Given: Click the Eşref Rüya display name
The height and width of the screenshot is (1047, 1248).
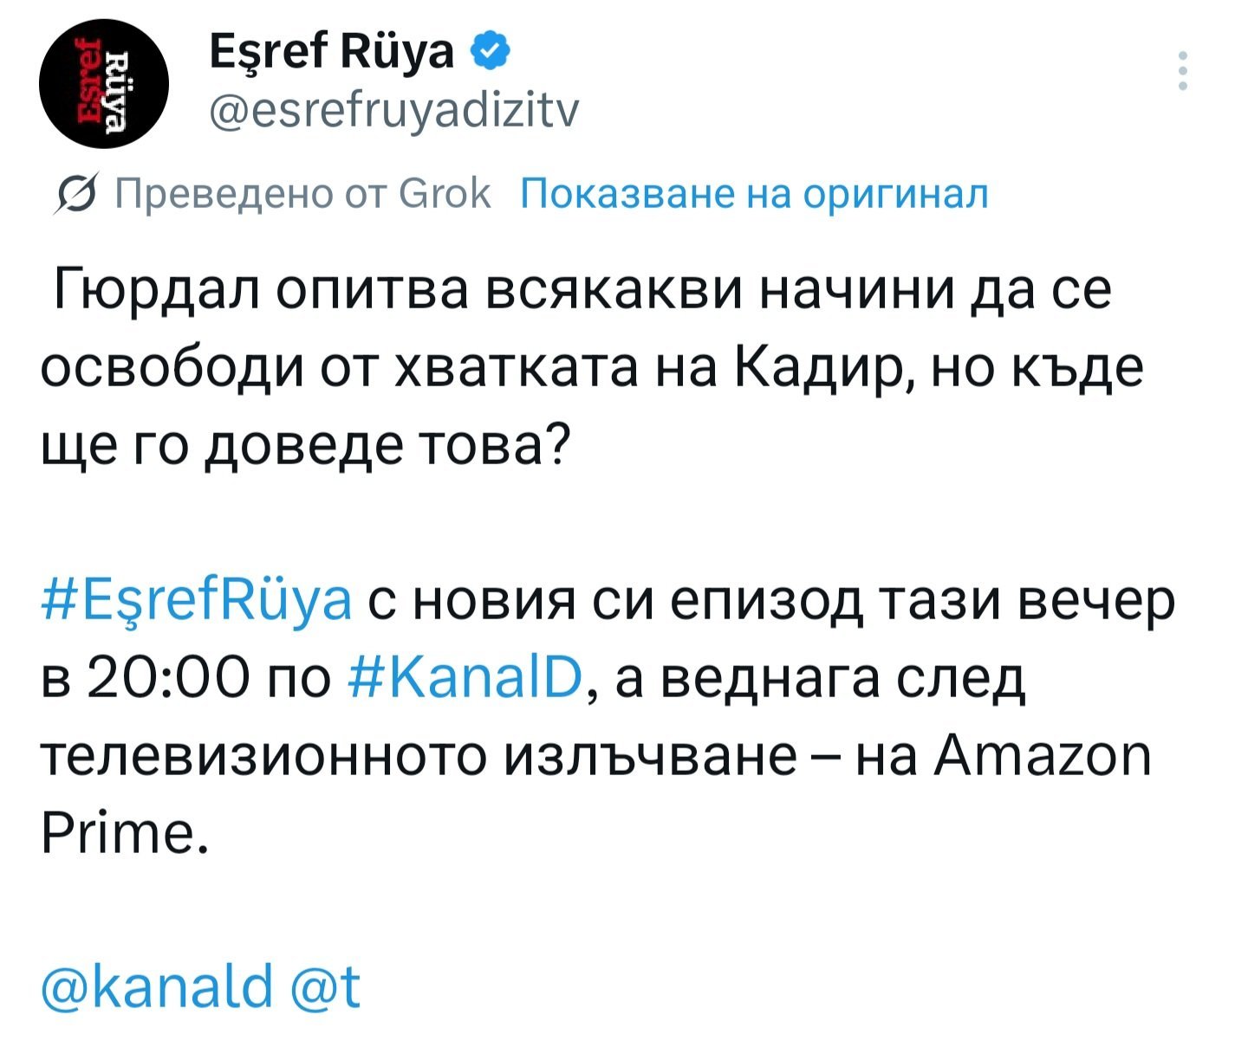Looking at the screenshot, I should pyautogui.click(x=332, y=54).
